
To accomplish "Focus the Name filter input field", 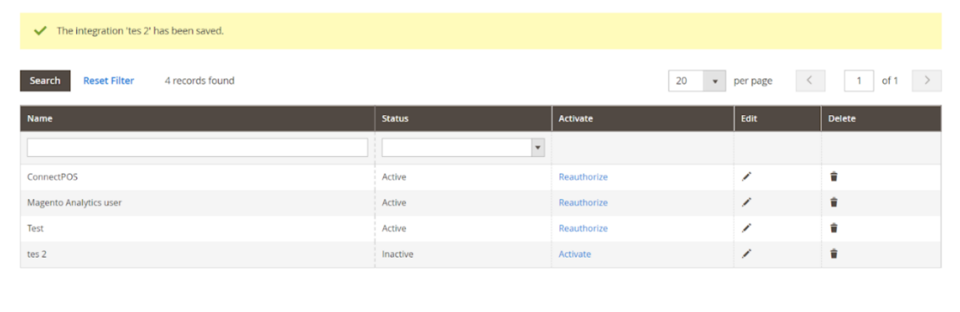I will coord(197,147).
